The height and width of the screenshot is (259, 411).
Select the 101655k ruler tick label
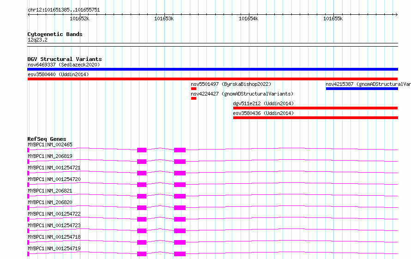(333, 18)
